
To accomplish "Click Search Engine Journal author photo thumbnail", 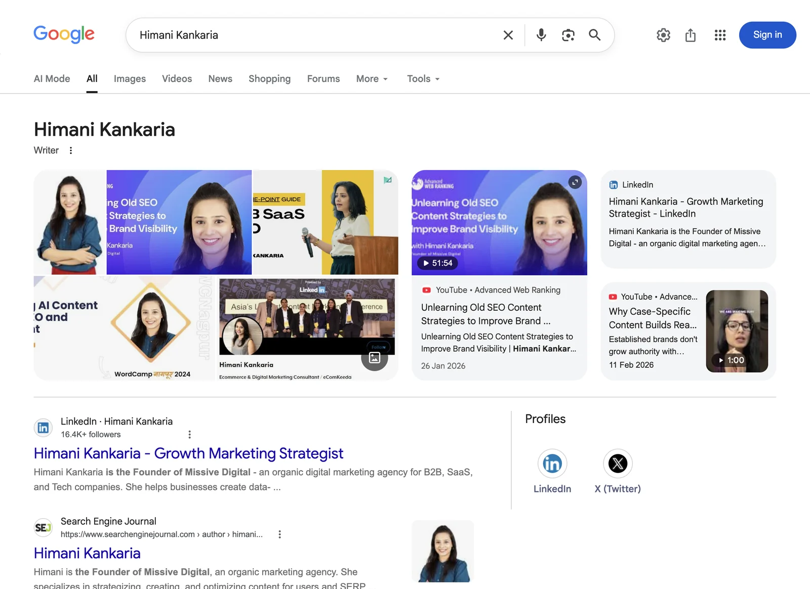I will tap(442, 551).
